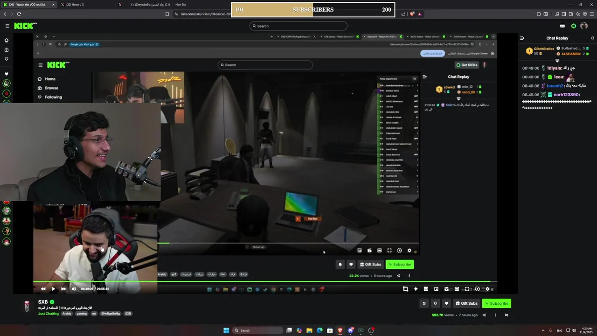Open the SXB channel avatar
The width and height of the screenshot is (597, 336).
(x=27, y=306)
